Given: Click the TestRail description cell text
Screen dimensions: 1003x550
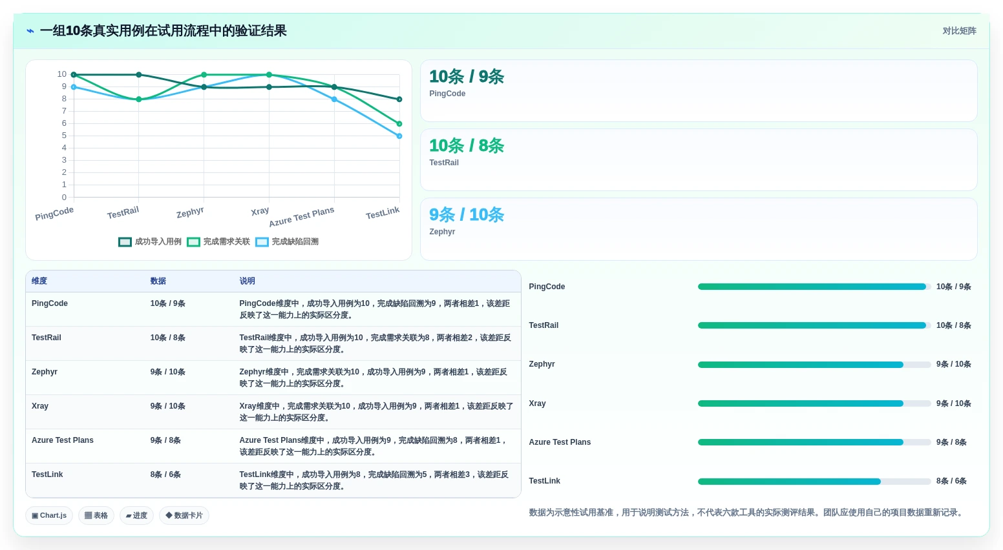Looking at the screenshot, I should pyautogui.click(x=375, y=343).
